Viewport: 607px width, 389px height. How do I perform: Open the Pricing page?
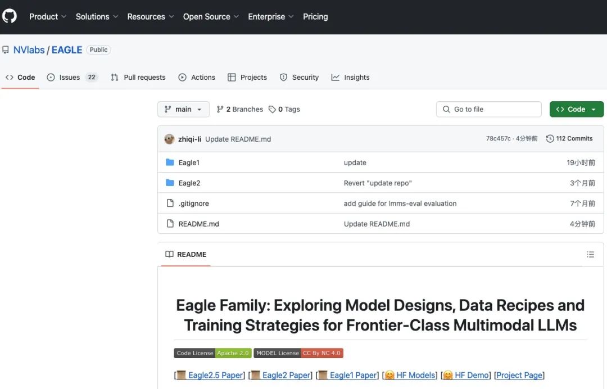315,17
